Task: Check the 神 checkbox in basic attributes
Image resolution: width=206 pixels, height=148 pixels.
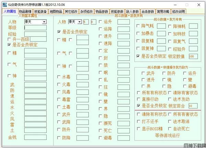Action: [x=9, y=76]
